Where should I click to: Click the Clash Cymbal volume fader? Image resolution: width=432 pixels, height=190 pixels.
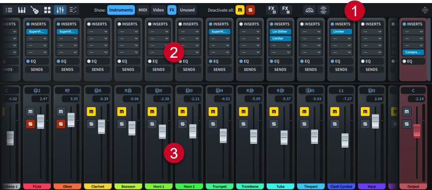point(345,140)
